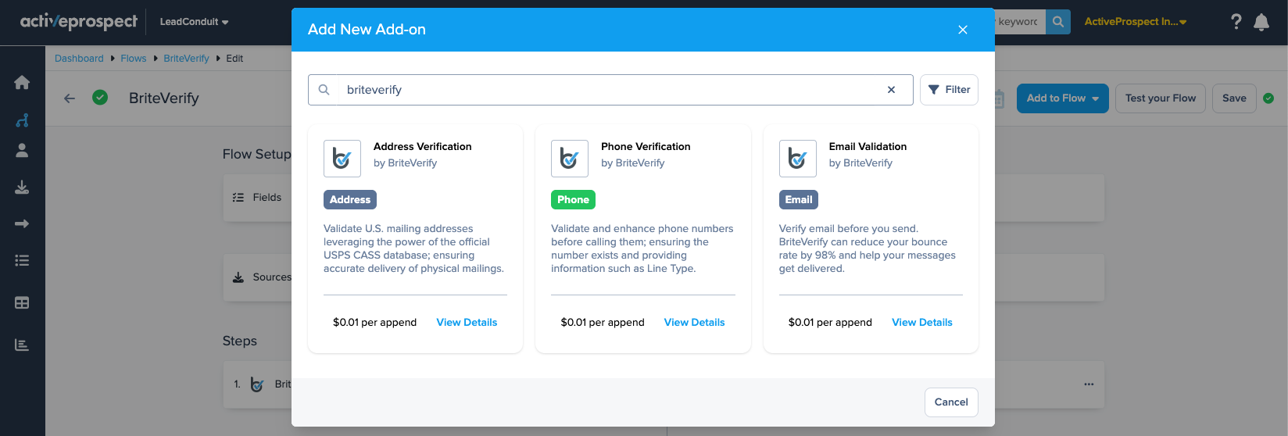1288x436 pixels.
Task: Click the Edit breadcrumb text
Action: (234, 59)
